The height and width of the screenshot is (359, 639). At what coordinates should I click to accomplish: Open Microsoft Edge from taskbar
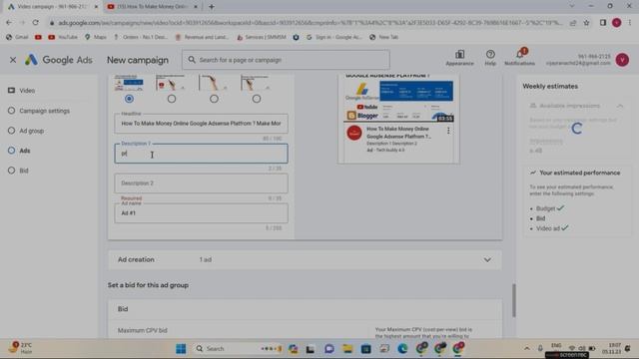(402, 349)
